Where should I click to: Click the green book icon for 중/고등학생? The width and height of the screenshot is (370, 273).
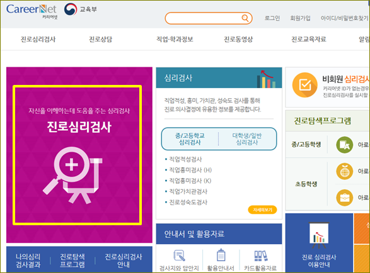click(345, 145)
